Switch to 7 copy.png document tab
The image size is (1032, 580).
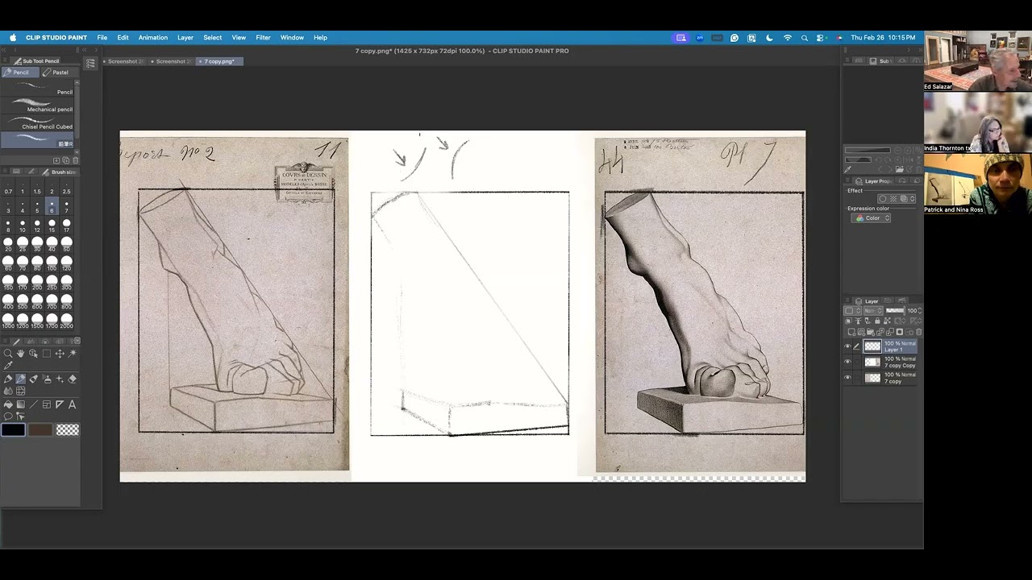click(x=218, y=61)
